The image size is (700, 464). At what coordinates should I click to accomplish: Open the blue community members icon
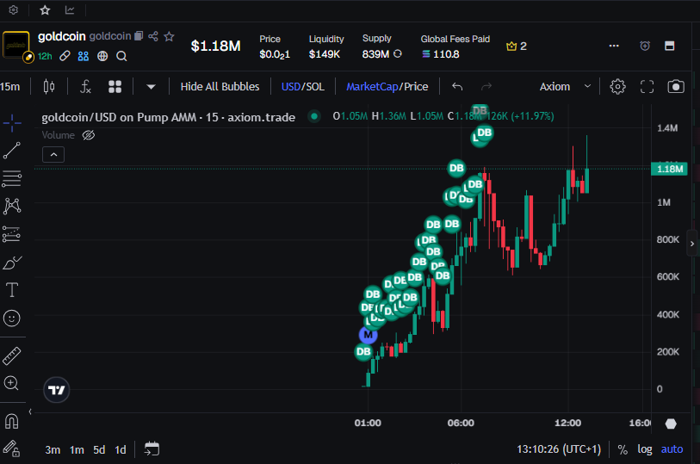[84, 56]
